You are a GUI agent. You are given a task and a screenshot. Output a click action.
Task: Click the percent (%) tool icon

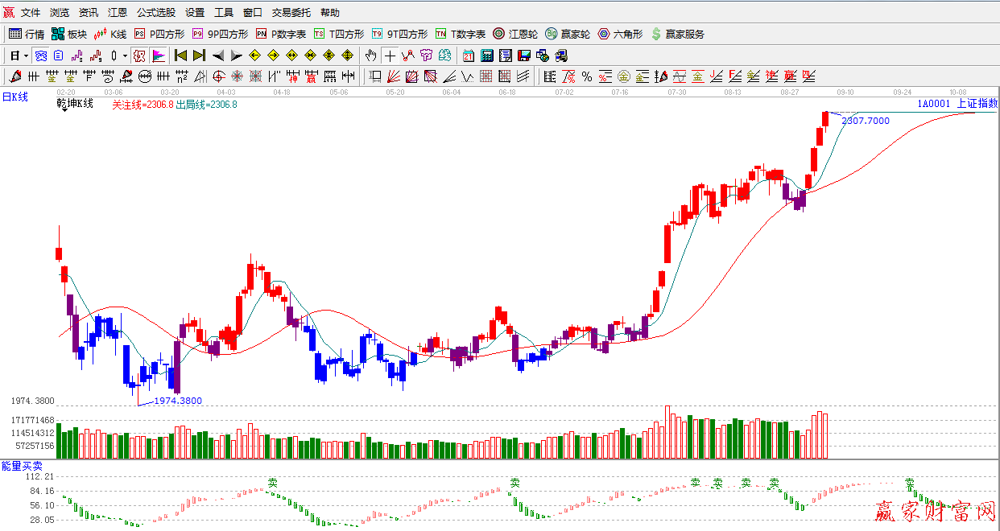[x=587, y=76]
